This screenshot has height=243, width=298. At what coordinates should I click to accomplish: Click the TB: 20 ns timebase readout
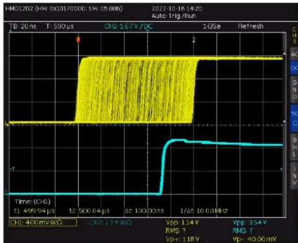[x=23, y=26]
